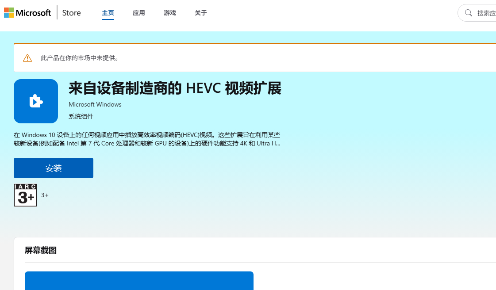Click the IARC 3+ rating badge
Viewport: 496px width, 290px height.
(25, 195)
